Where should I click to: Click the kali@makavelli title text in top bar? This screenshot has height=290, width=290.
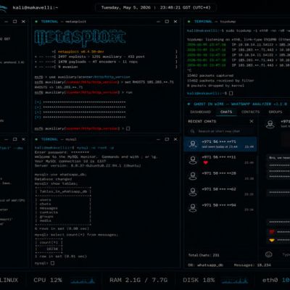point(36,8)
